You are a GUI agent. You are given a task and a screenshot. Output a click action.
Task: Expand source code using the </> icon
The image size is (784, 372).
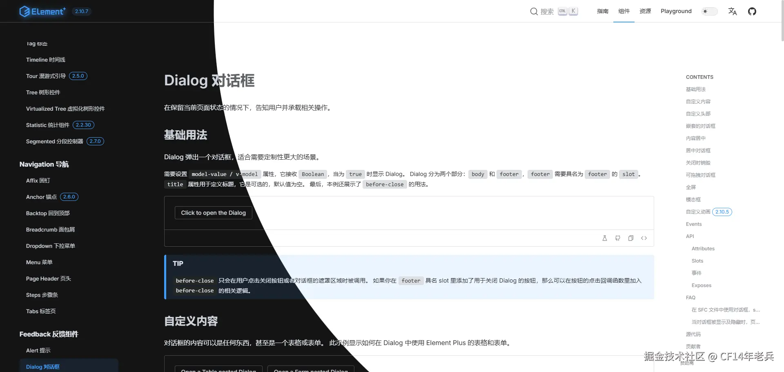click(644, 238)
